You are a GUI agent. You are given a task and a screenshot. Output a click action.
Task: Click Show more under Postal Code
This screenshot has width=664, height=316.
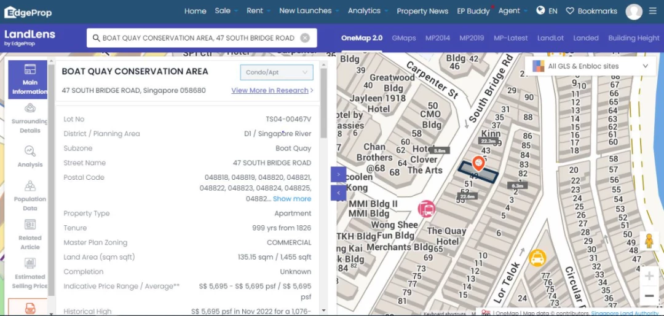(x=292, y=199)
